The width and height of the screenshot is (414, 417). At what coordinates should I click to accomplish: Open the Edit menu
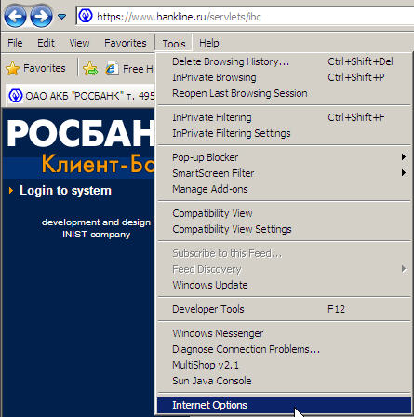pyautogui.click(x=46, y=43)
